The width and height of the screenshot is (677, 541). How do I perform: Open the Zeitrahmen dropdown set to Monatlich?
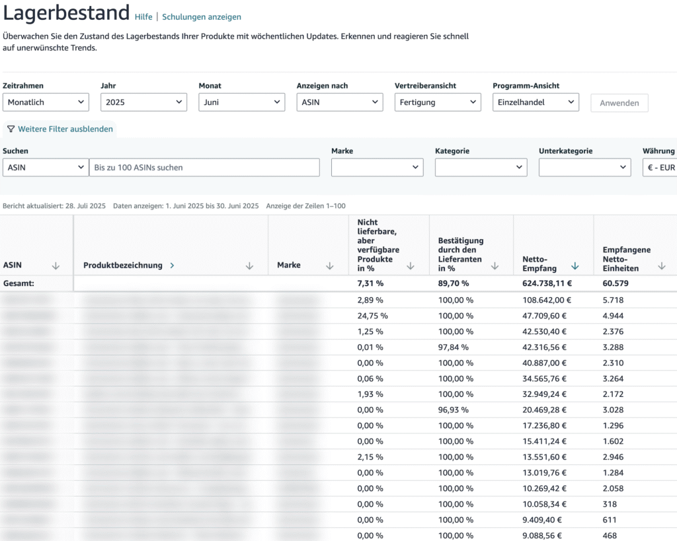[x=46, y=102]
